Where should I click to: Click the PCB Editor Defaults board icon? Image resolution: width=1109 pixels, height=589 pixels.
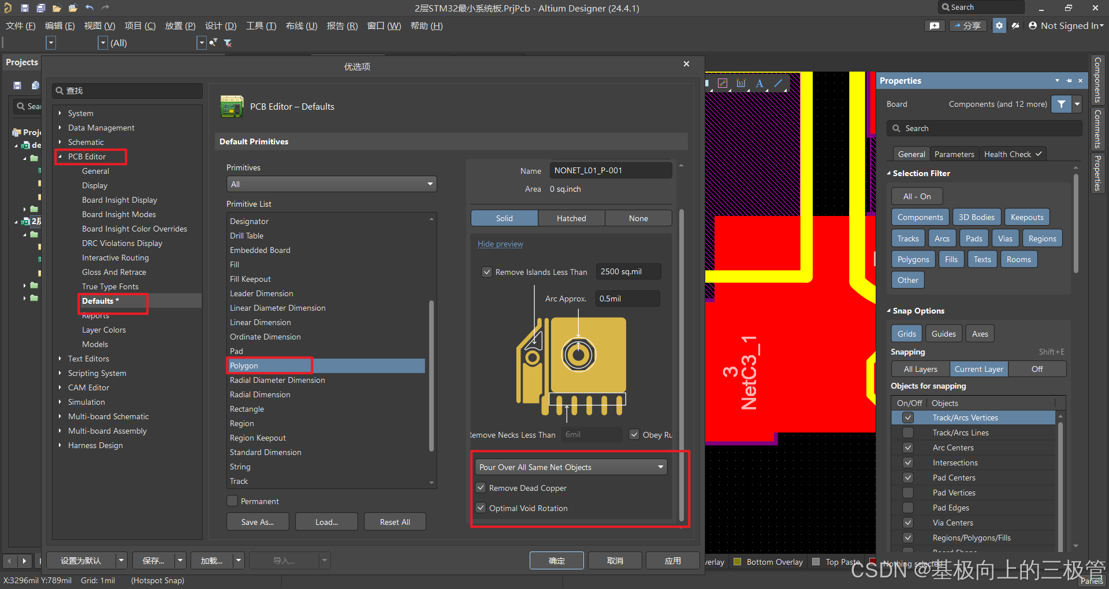point(232,107)
